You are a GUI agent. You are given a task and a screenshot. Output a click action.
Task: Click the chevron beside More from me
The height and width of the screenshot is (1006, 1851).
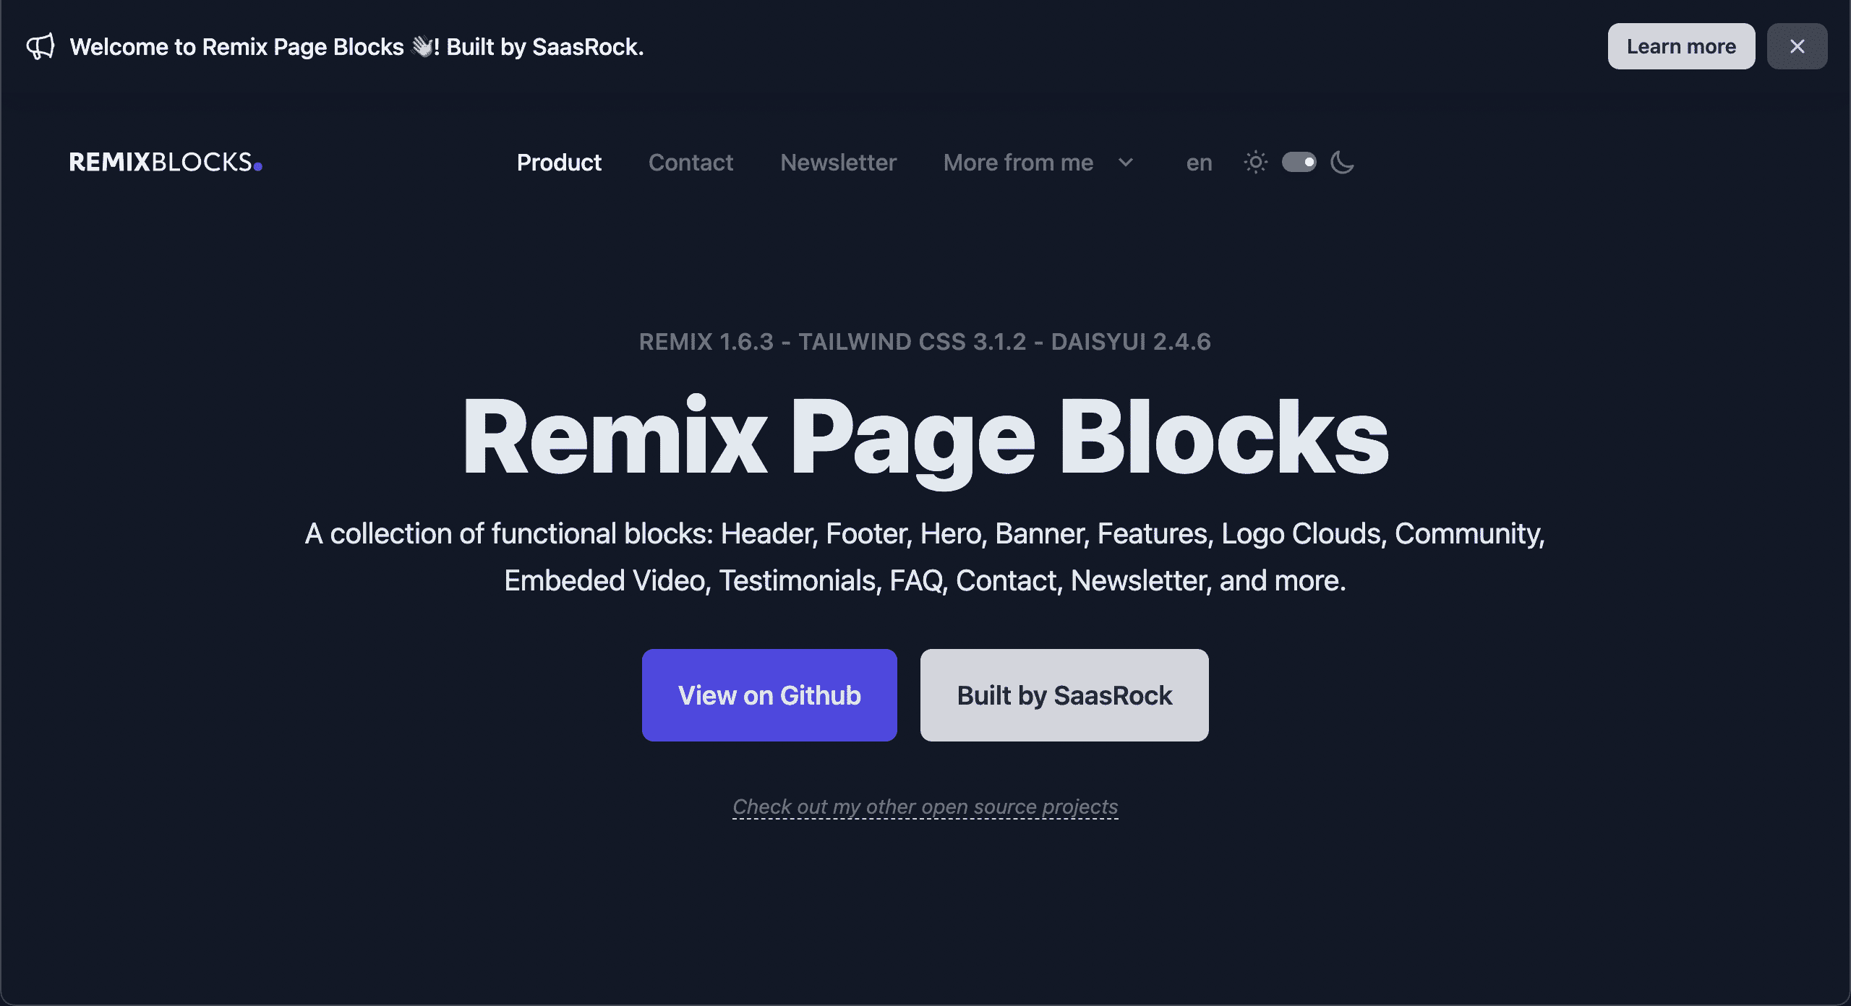click(1126, 163)
